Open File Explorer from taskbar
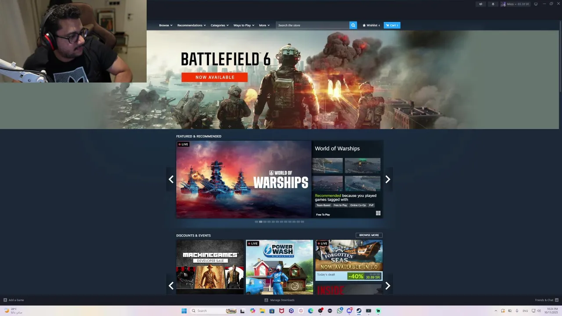 point(262,311)
